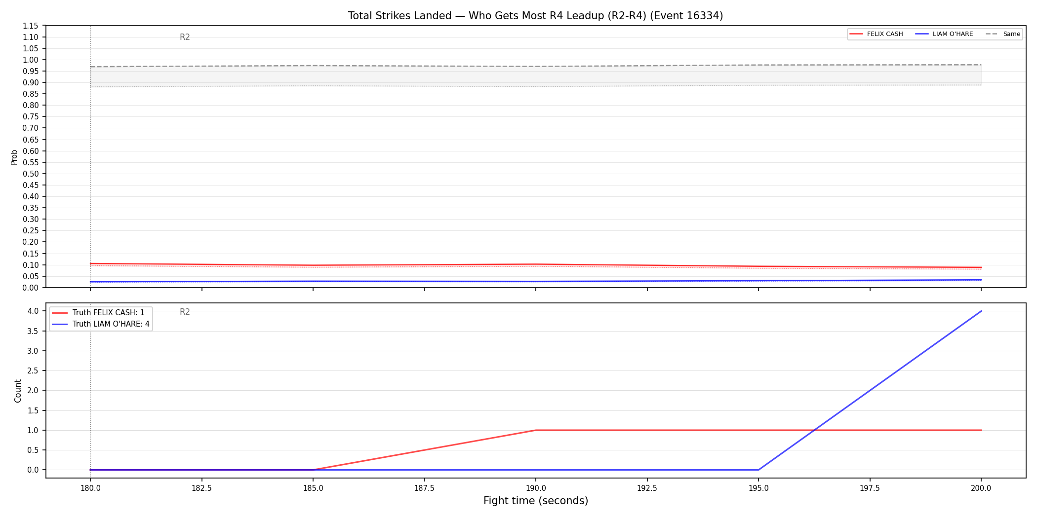1037x518 pixels.
Task: Click the 1.0 count axis tick
Action: tap(33, 430)
